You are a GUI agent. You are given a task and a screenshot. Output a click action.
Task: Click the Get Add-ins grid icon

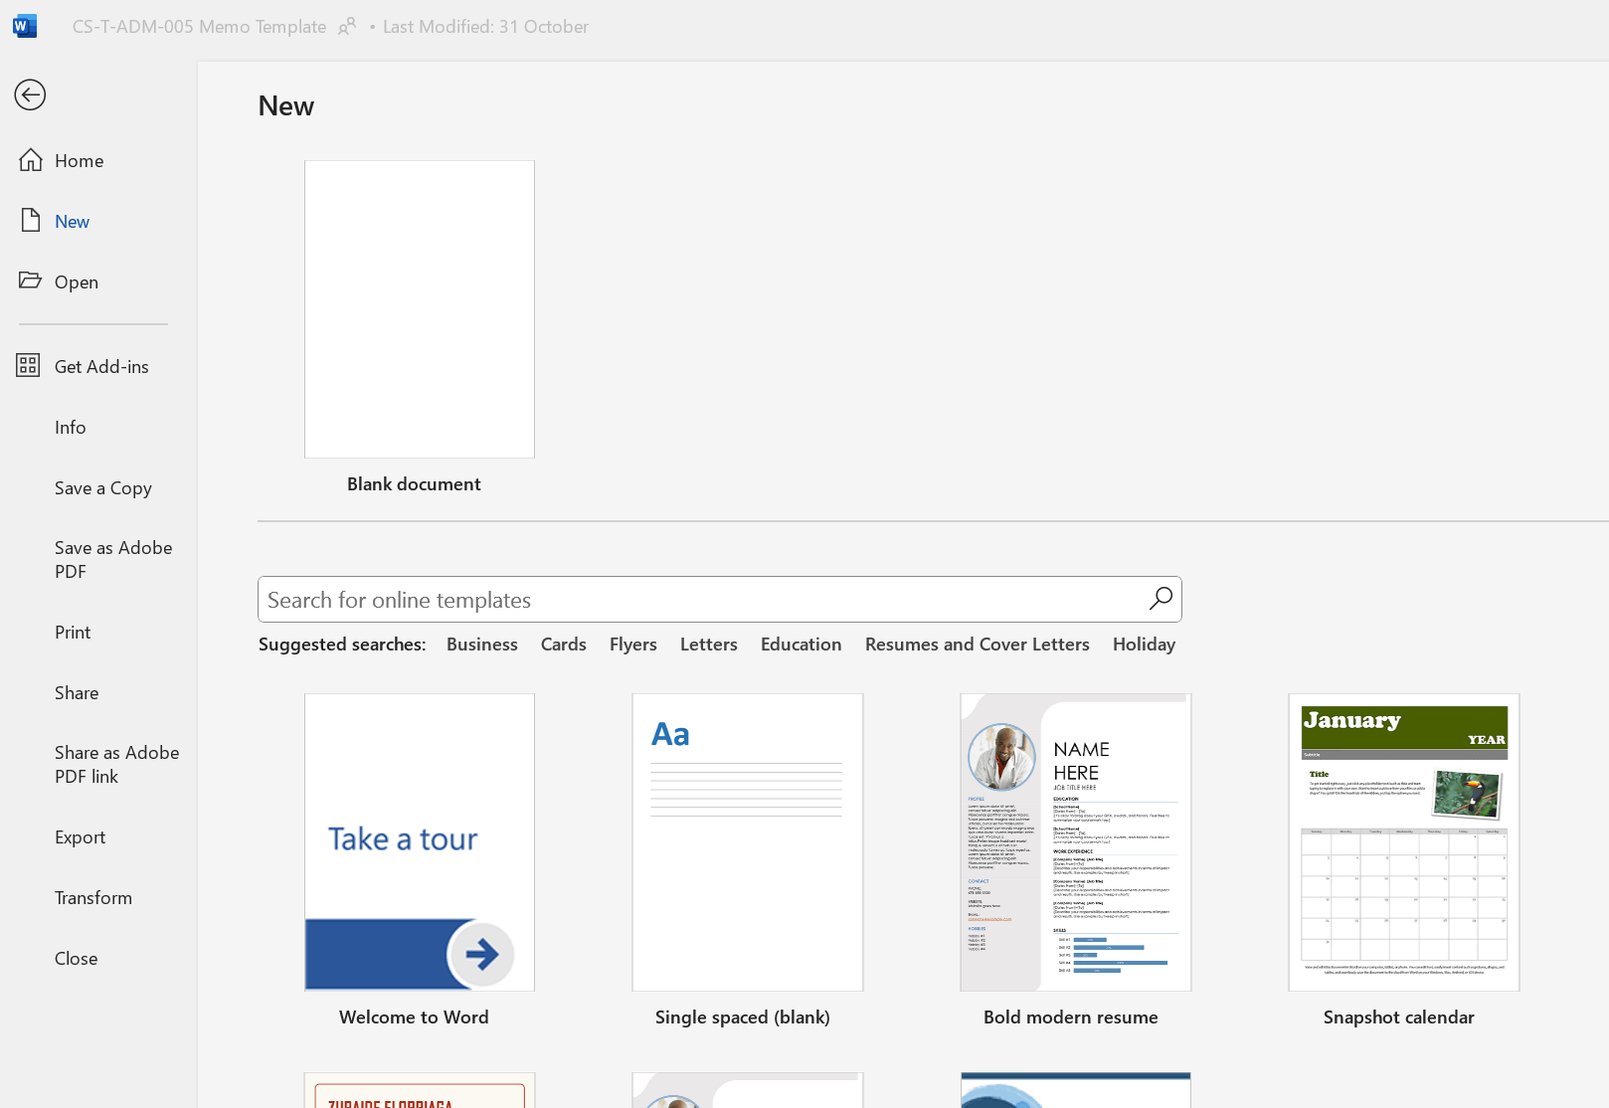coord(28,365)
